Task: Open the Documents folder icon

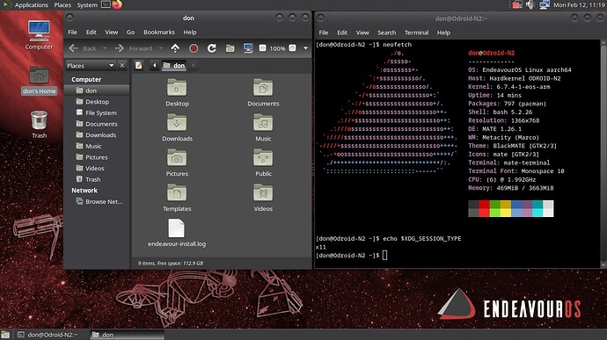Action: tap(263, 92)
